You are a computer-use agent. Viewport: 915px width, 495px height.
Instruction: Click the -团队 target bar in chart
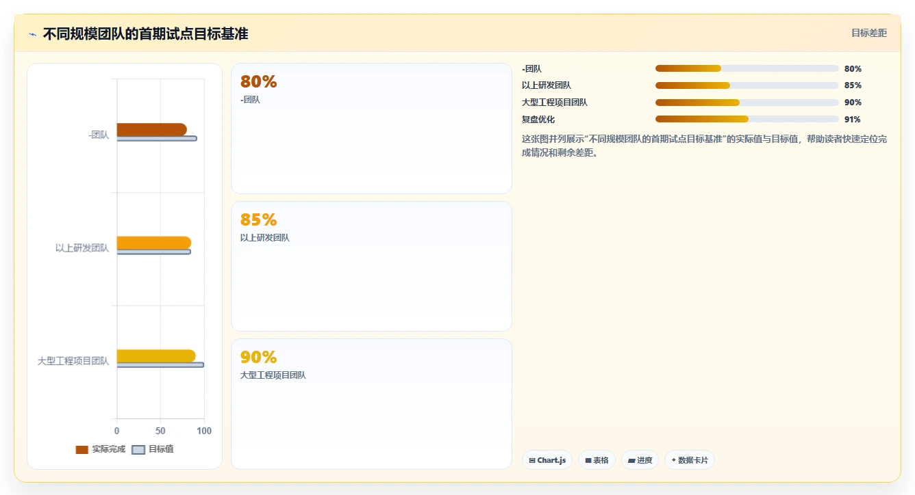coord(157,139)
